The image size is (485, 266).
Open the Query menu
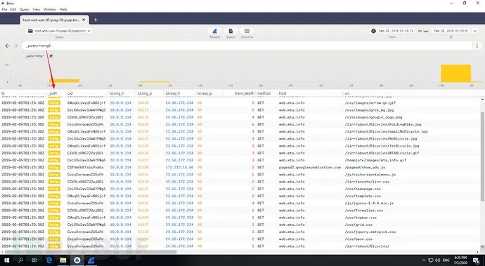click(x=25, y=10)
